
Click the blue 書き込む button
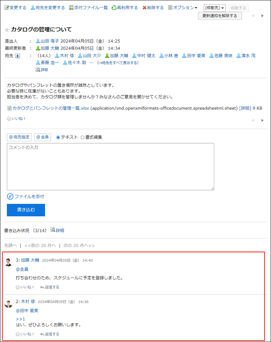point(26,210)
